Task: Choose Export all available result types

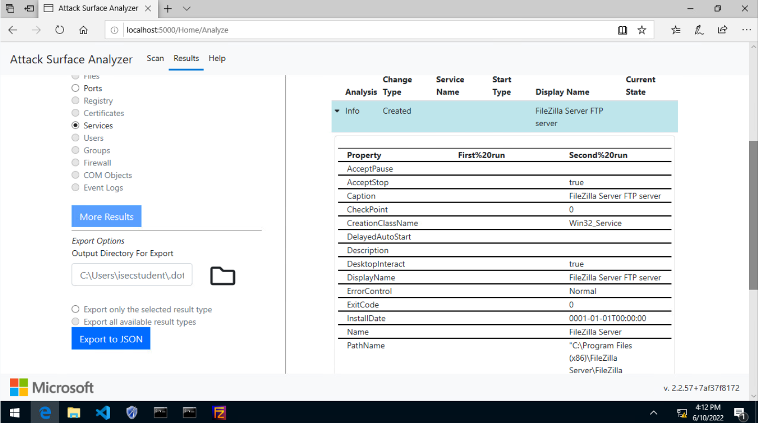Action: pyautogui.click(x=76, y=321)
